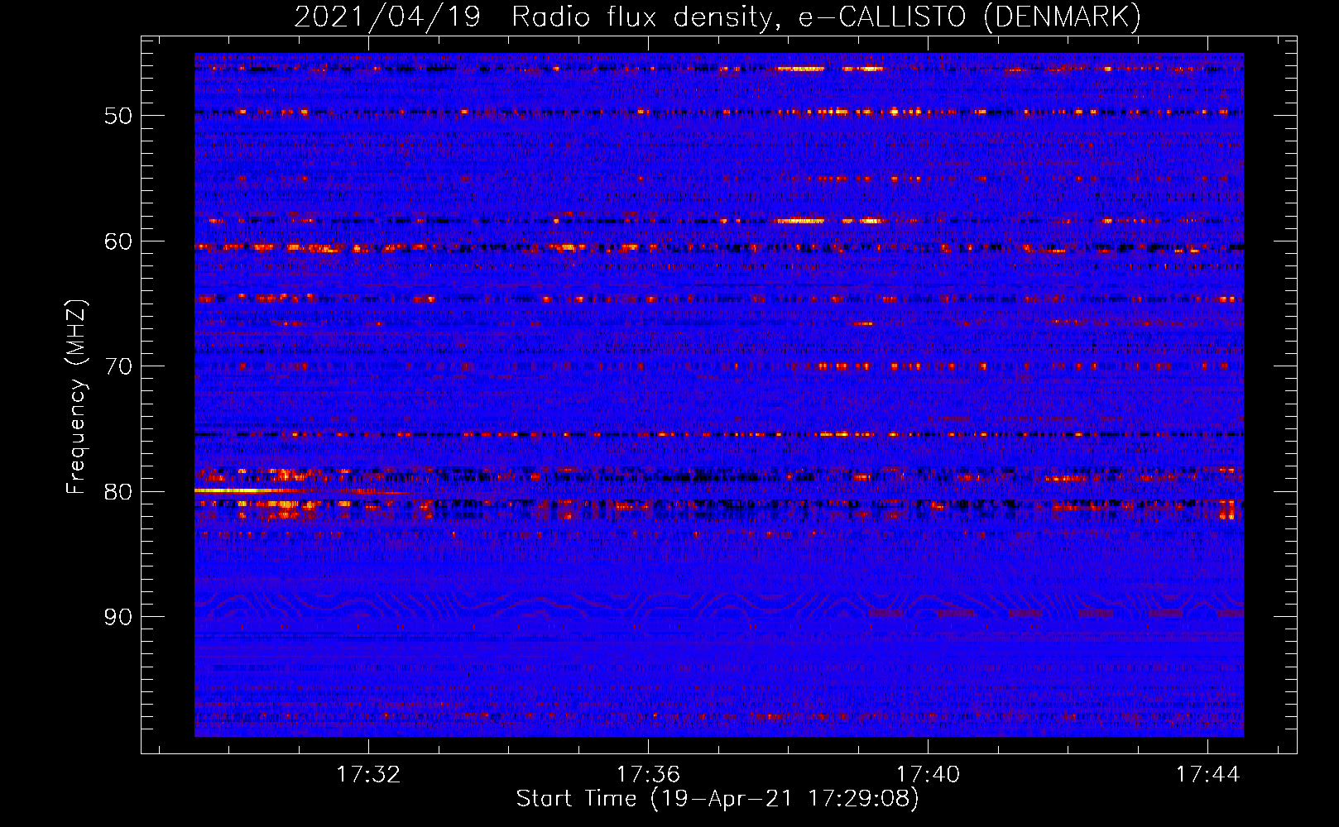Click the 60 MHz frequency label
The image size is (1339, 827).
pos(118,241)
